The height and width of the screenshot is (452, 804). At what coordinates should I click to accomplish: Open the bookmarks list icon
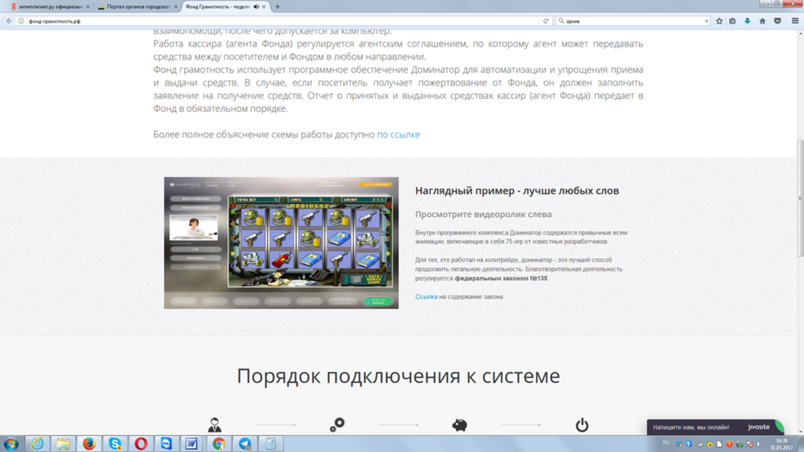tap(732, 21)
